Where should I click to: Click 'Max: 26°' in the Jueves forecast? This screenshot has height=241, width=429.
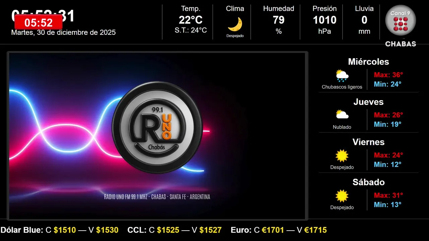click(388, 115)
